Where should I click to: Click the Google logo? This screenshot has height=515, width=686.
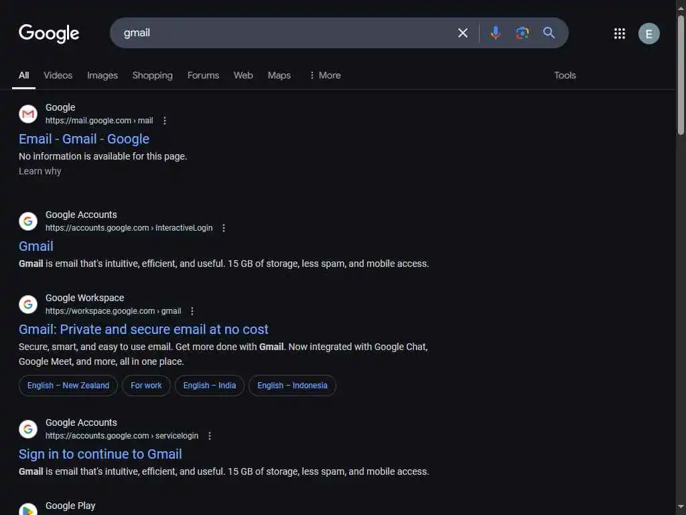coord(49,34)
